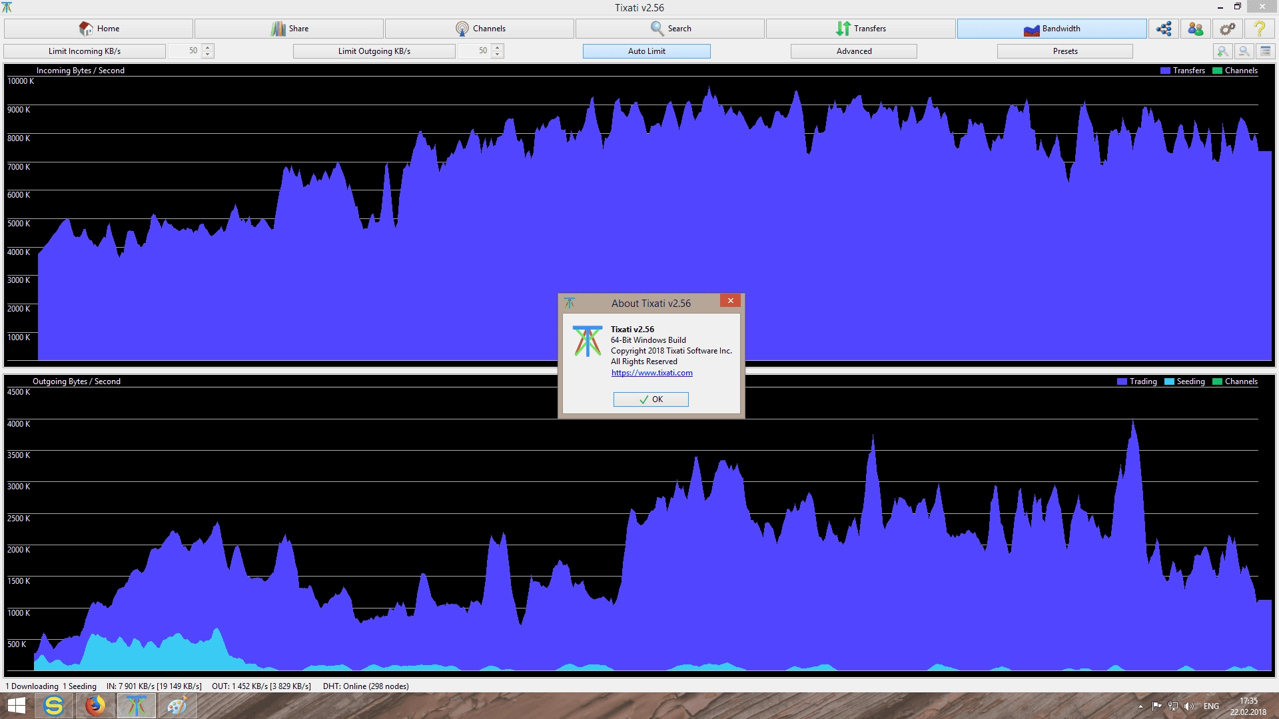Open the DHT network nodes icon

[x=1164, y=29]
